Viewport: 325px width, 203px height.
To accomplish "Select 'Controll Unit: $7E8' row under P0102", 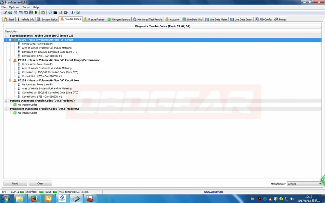I will 42,97.
